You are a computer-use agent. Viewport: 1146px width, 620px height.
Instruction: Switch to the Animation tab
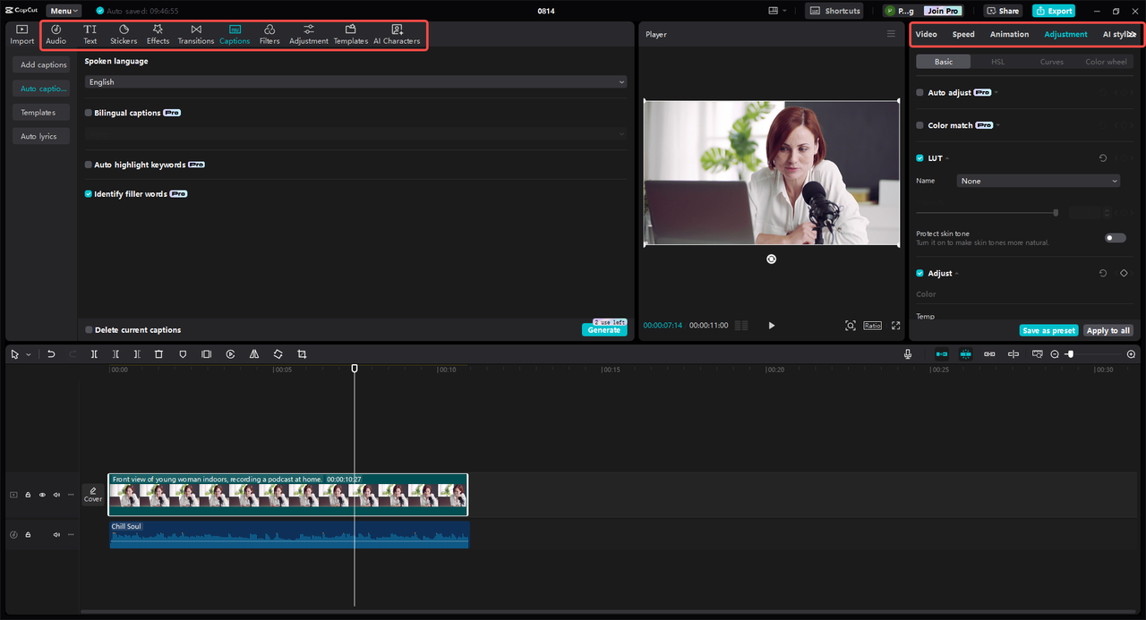(1009, 34)
